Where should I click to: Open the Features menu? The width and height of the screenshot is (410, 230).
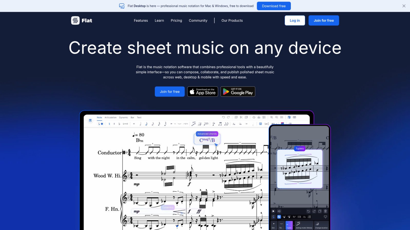141,20
